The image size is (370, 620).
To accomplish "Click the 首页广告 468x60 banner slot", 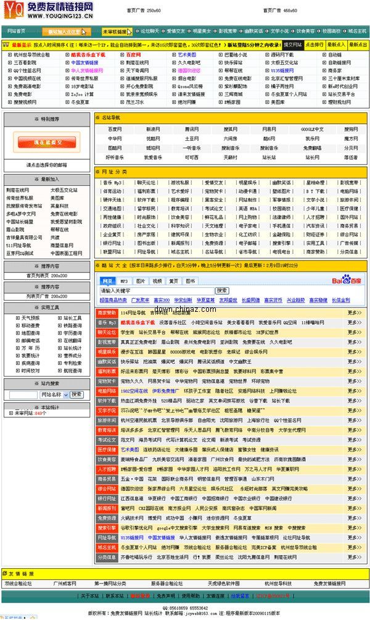I will point(280,10).
